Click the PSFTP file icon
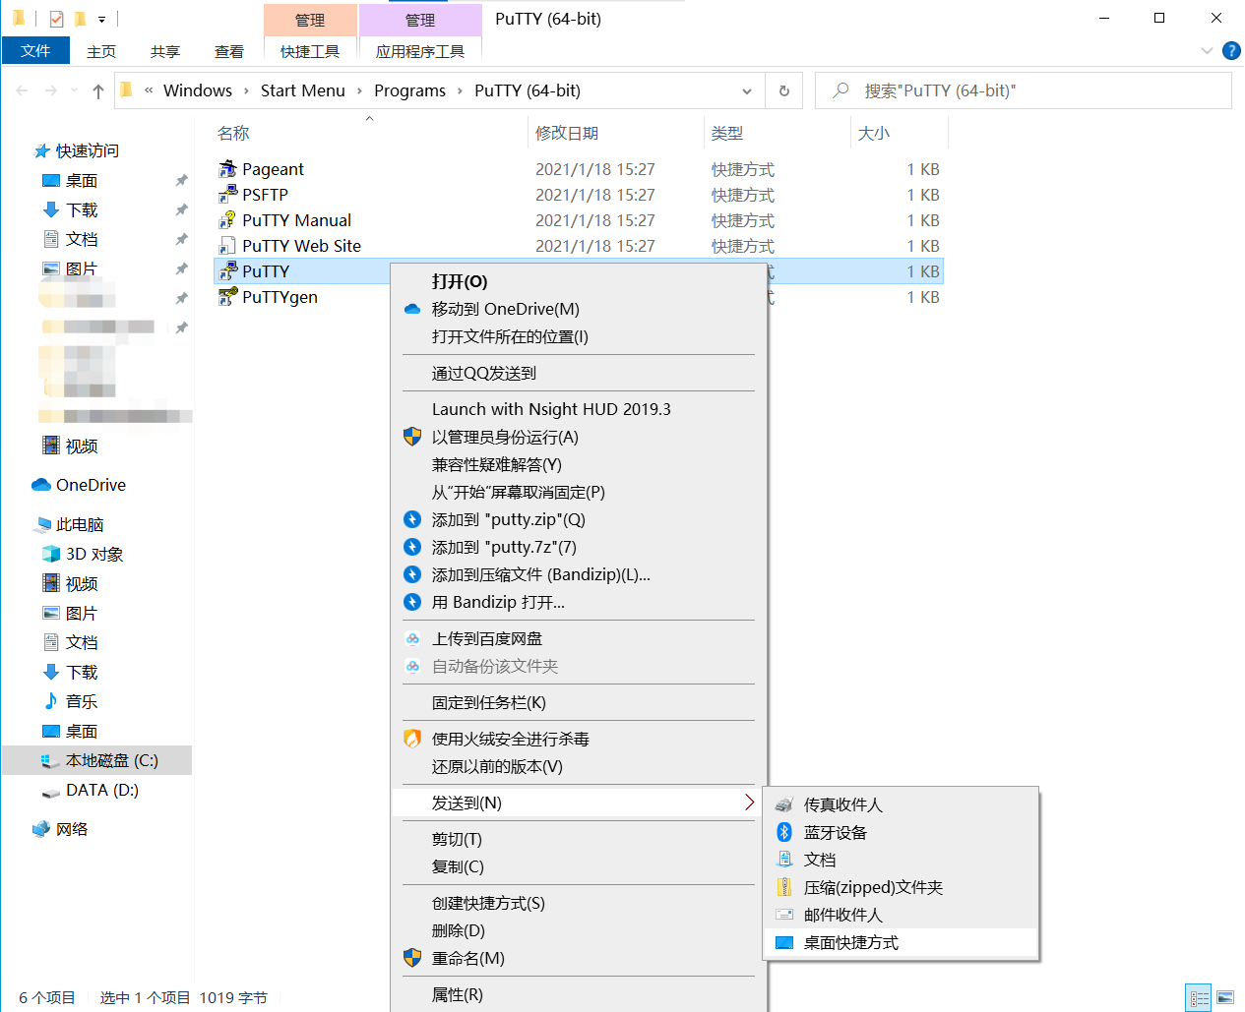Screen dimensions: 1245x1012 click(227, 195)
